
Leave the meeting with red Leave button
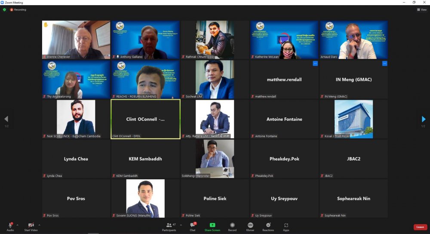click(420, 227)
